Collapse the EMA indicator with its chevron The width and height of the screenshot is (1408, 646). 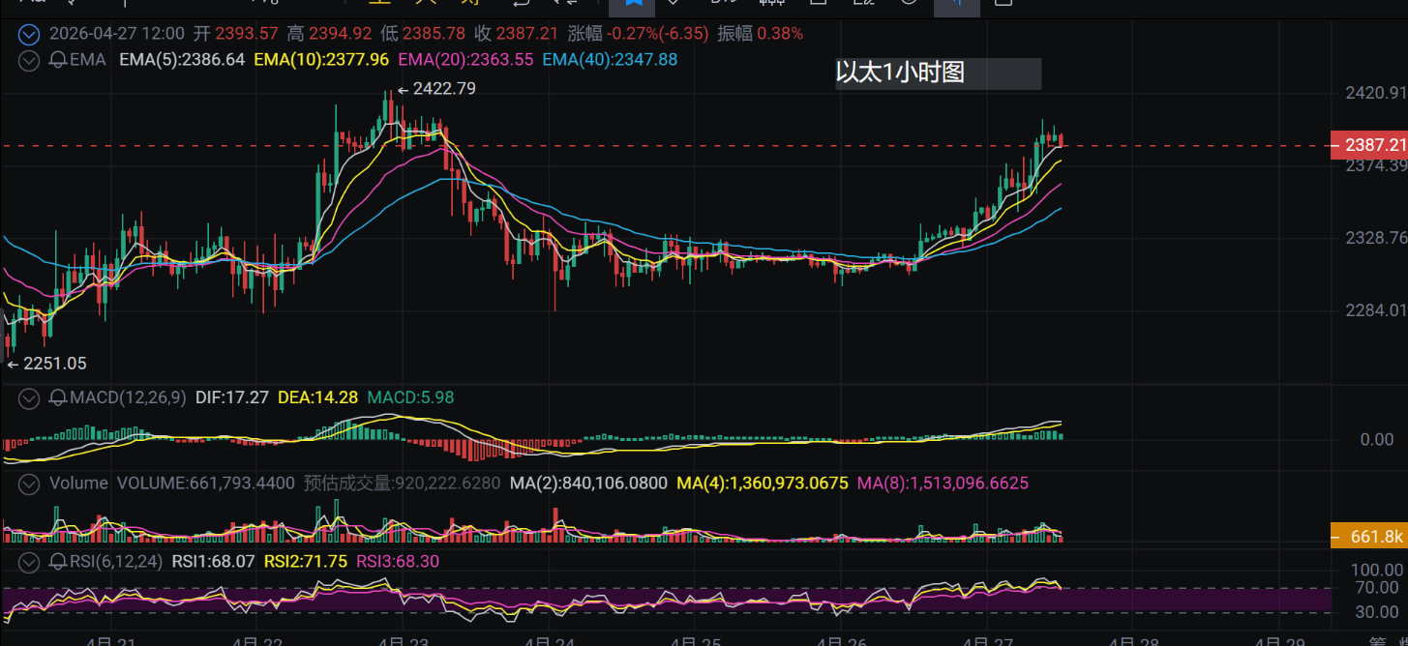click(30, 60)
